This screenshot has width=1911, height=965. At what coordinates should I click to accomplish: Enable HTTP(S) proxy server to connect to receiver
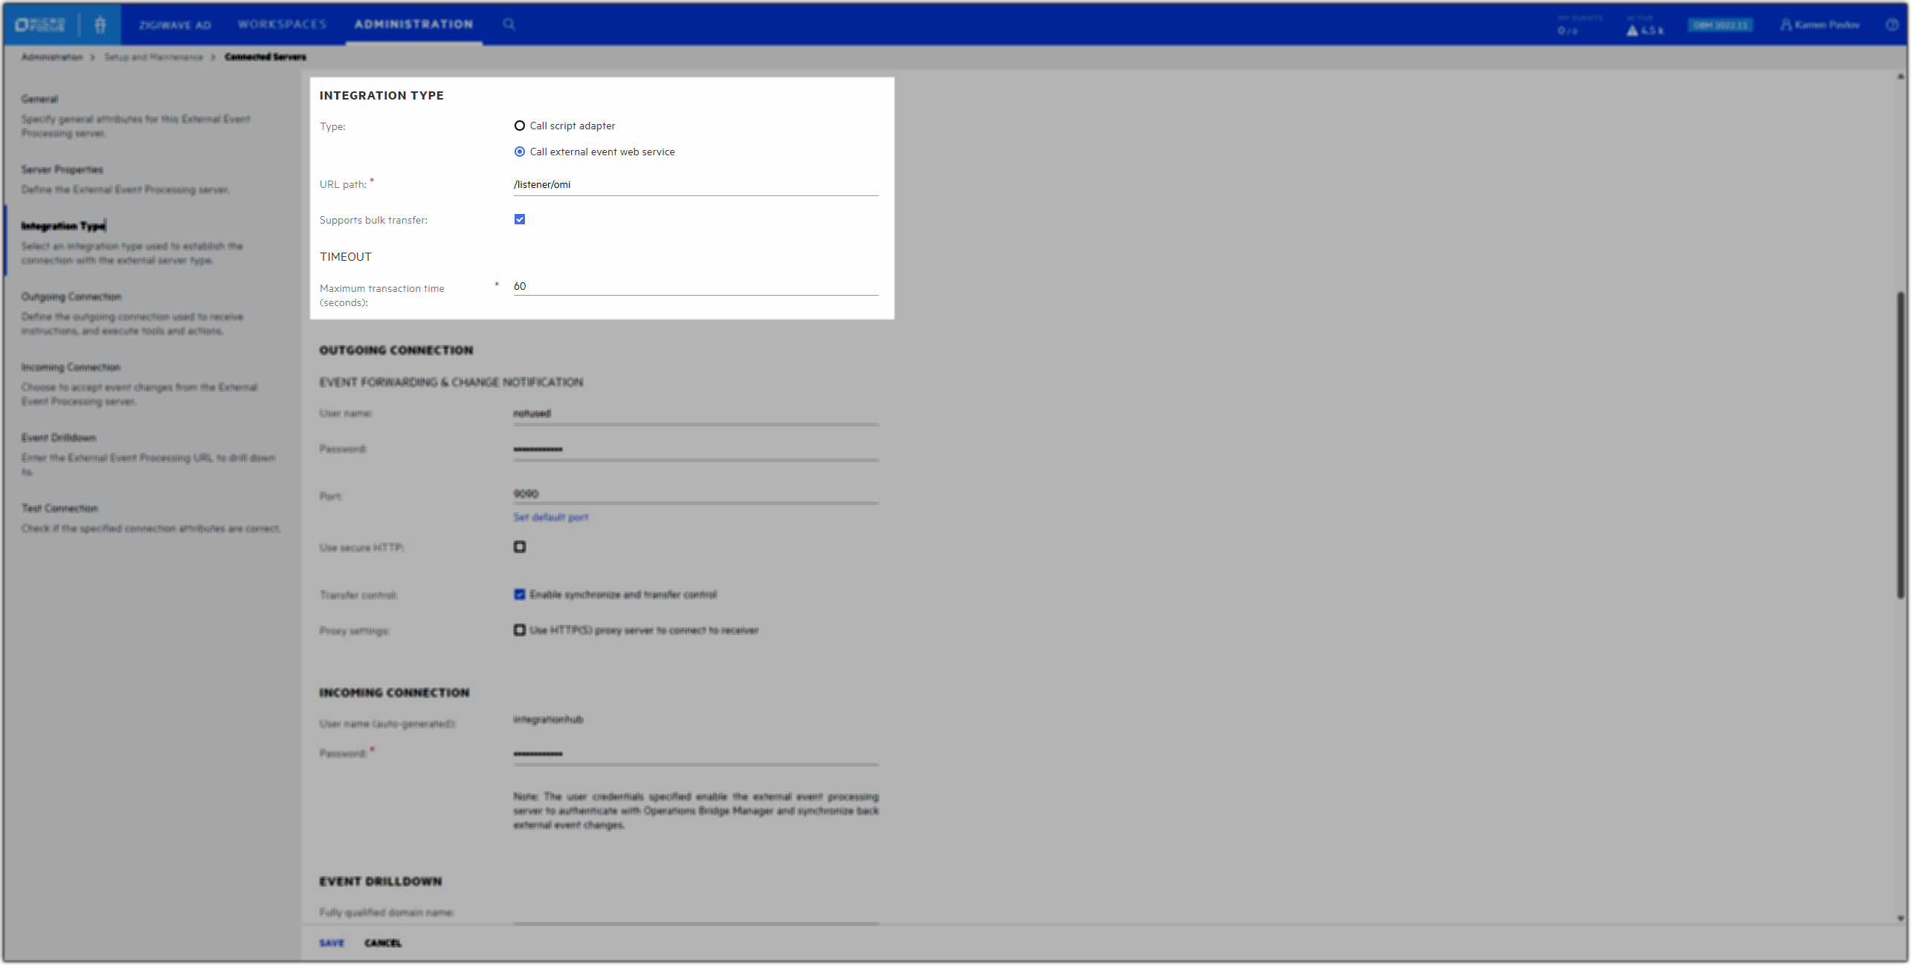[x=520, y=630]
